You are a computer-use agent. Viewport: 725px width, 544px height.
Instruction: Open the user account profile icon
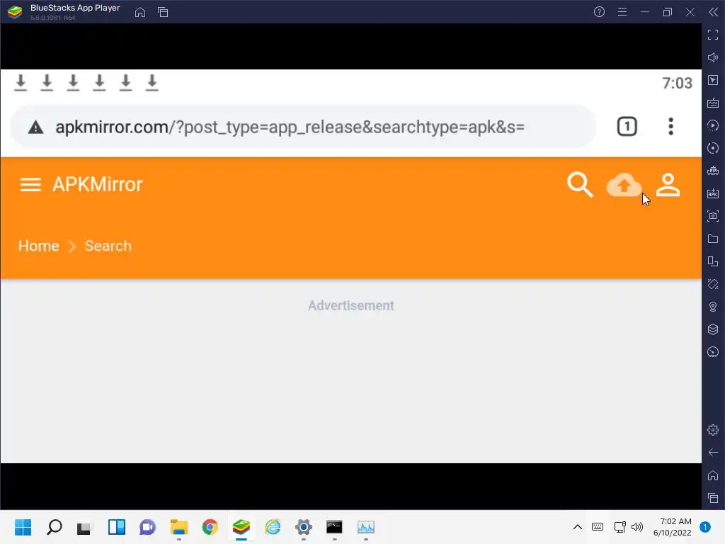tap(668, 185)
